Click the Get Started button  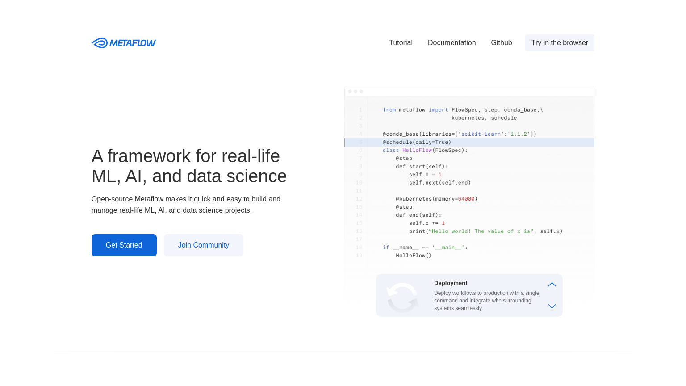(x=124, y=245)
